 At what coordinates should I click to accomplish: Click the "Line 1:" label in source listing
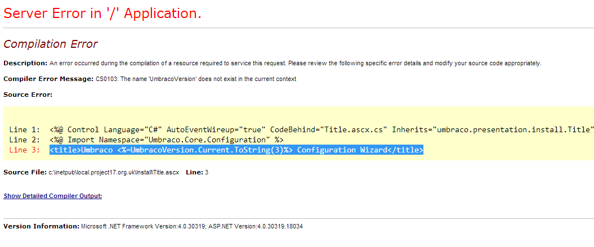[25, 129]
